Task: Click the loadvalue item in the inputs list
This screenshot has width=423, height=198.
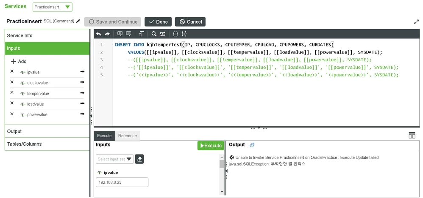Action: 35,104
